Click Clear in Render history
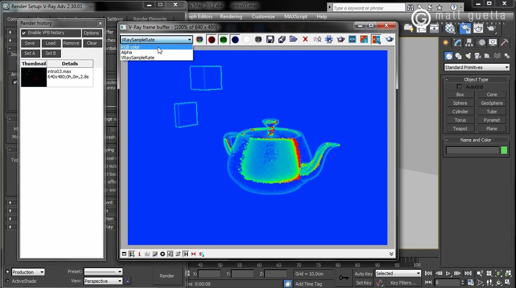516x288 pixels. pos(92,43)
